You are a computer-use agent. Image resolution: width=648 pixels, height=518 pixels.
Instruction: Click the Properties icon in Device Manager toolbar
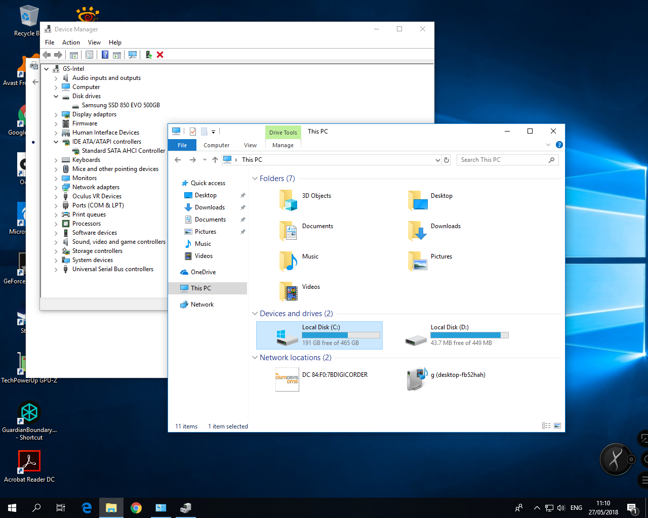tap(90, 55)
